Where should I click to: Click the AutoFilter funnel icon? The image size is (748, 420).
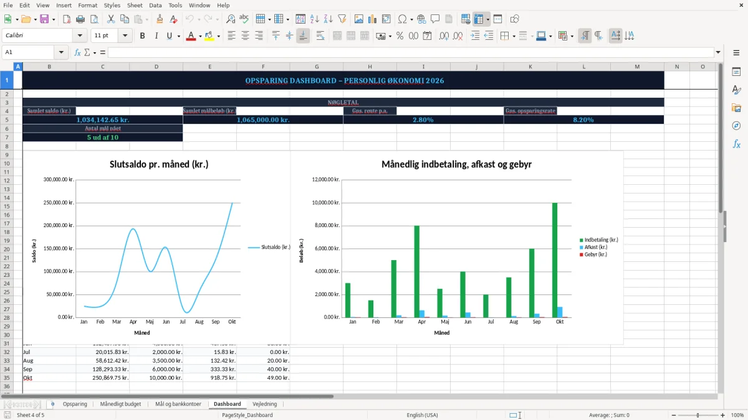342,19
